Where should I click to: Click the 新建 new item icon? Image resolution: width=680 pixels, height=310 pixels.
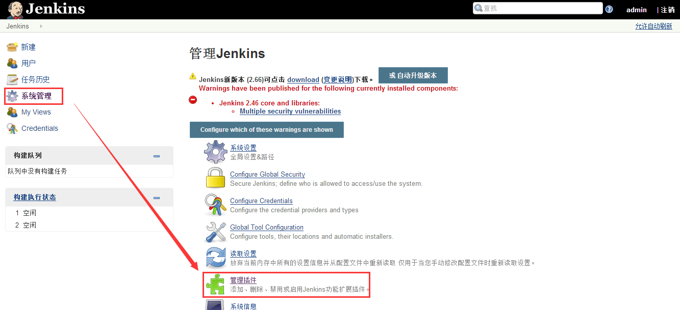[x=12, y=47]
